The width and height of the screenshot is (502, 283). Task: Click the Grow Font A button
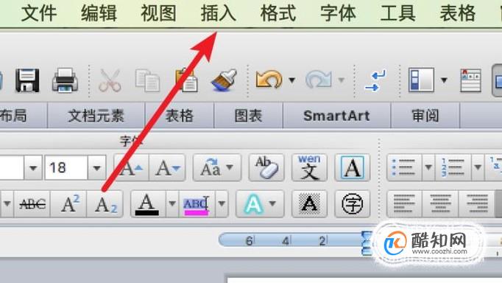click(131, 167)
